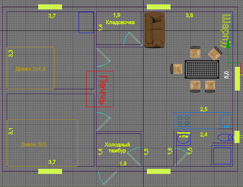Select the angled chair at the table's corner
The width and height of the screenshot is (243, 187).
(215, 53)
